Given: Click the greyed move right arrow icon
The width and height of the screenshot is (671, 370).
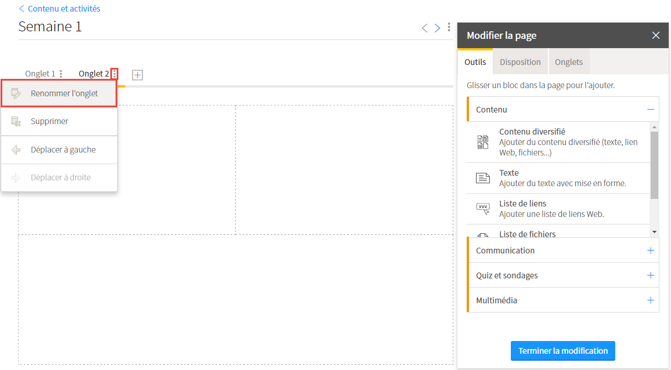Looking at the screenshot, I should coord(16,177).
